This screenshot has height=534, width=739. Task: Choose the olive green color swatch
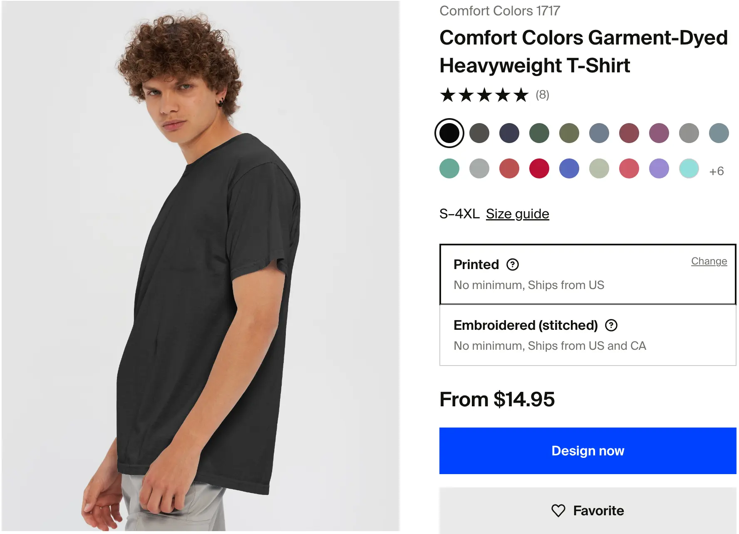tap(569, 133)
